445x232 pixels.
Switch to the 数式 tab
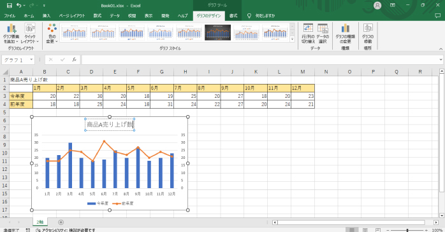(x=98, y=16)
